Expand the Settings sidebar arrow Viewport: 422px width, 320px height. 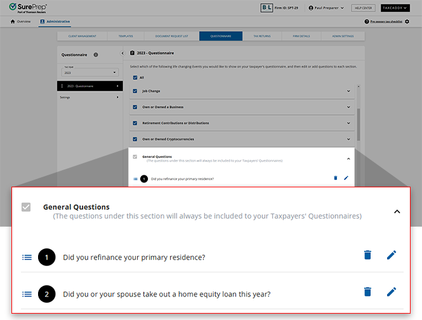[x=117, y=97]
